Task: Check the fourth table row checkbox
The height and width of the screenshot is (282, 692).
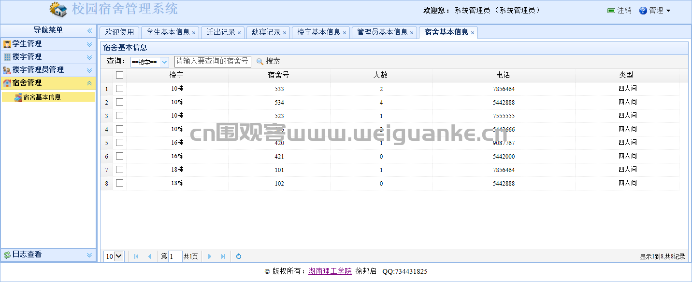Action: 120,129
